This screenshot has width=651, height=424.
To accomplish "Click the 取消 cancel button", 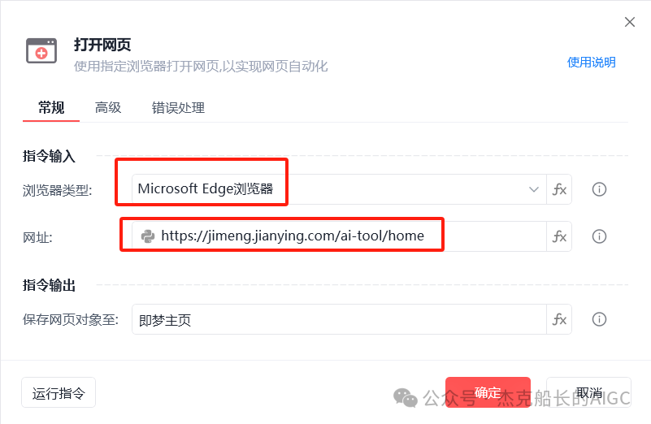I will (x=588, y=392).
